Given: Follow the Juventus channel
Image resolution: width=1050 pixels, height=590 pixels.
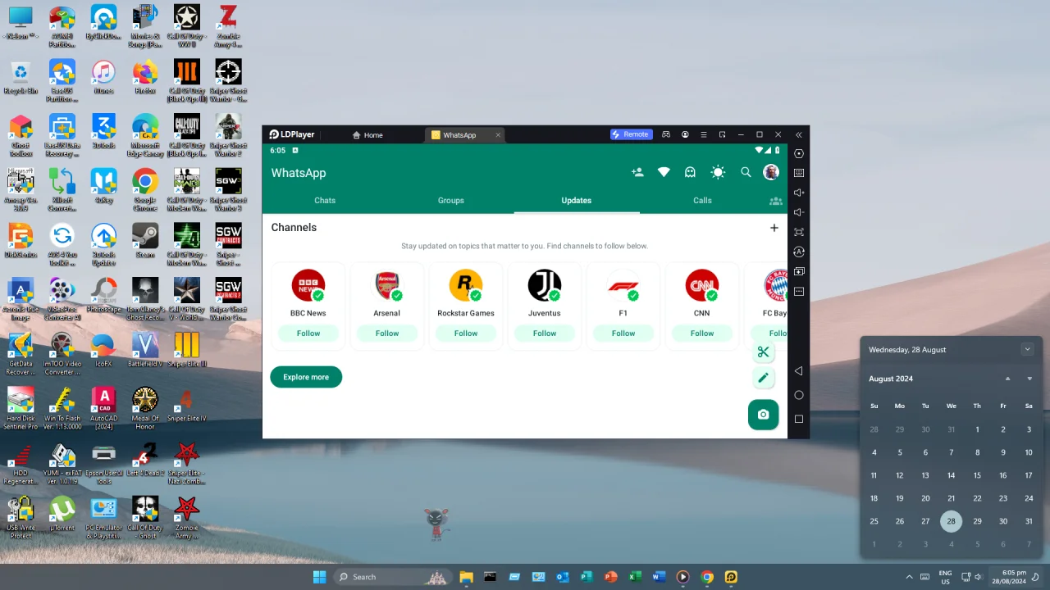Looking at the screenshot, I should click(545, 334).
